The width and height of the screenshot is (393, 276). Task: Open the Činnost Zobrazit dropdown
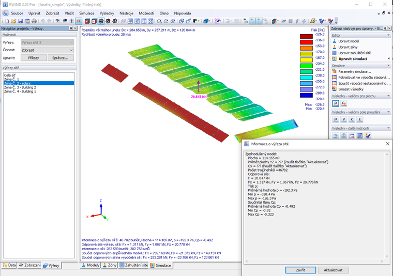coord(47,50)
